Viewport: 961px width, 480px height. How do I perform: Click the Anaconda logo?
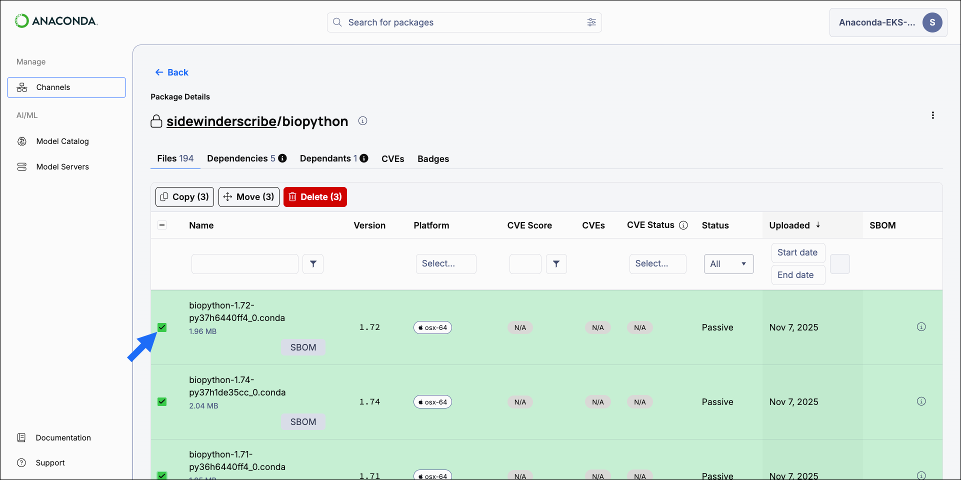pyautogui.click(x=56, y=21)
